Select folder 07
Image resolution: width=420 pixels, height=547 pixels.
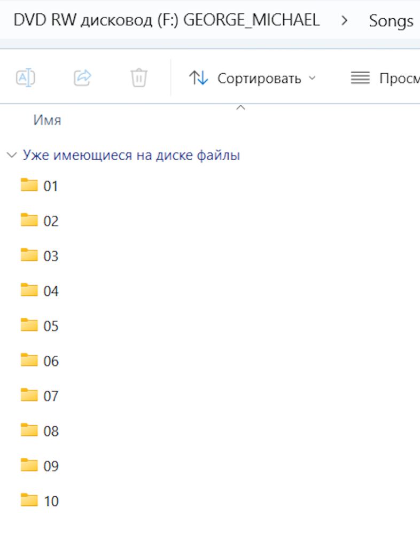(40, 396)
